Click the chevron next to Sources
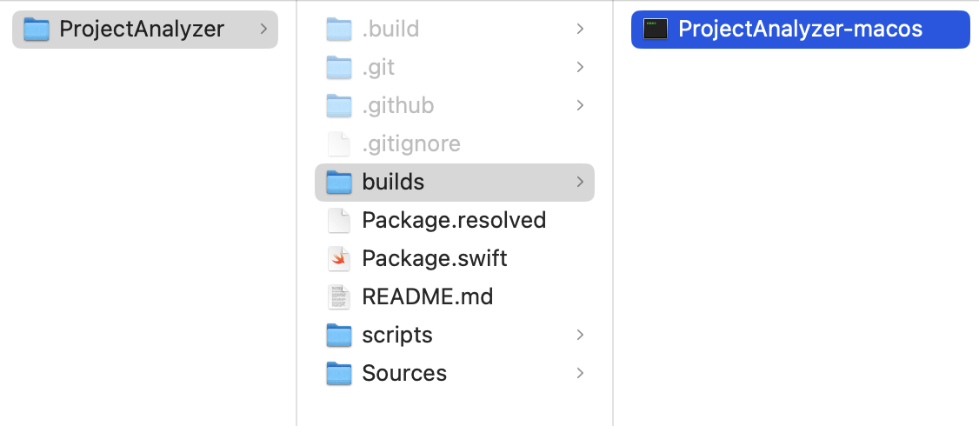 (x=580, y=373)
